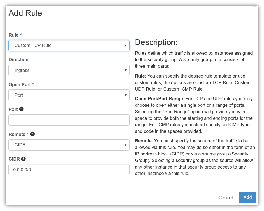This screenshot has width=264, height=211.
Task: Click the CIDR help question mark icon
Action: click(x=23, y=159)
